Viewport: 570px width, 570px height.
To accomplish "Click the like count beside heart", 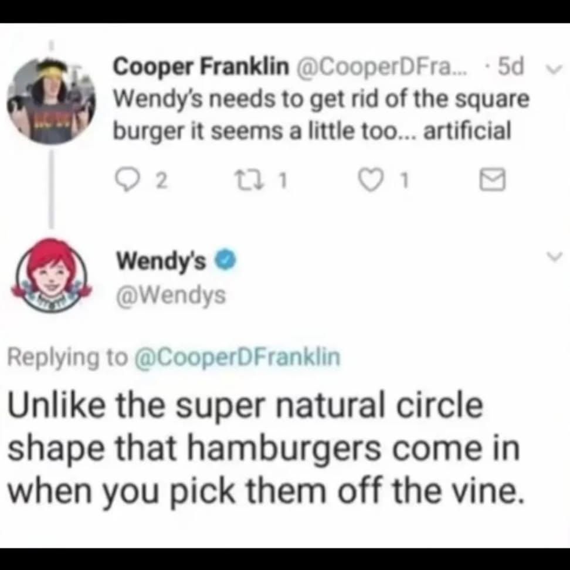I will pyautogui.click(x=404, y=181).
